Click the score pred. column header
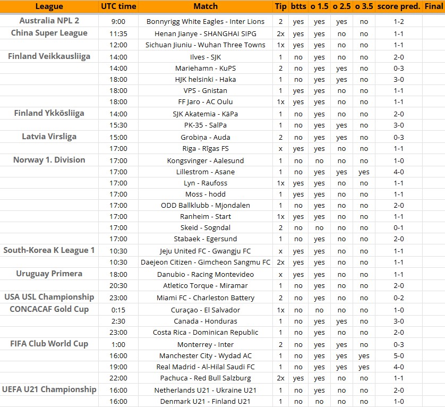This screenshot has width=445, height=407. tap(398, 6)
